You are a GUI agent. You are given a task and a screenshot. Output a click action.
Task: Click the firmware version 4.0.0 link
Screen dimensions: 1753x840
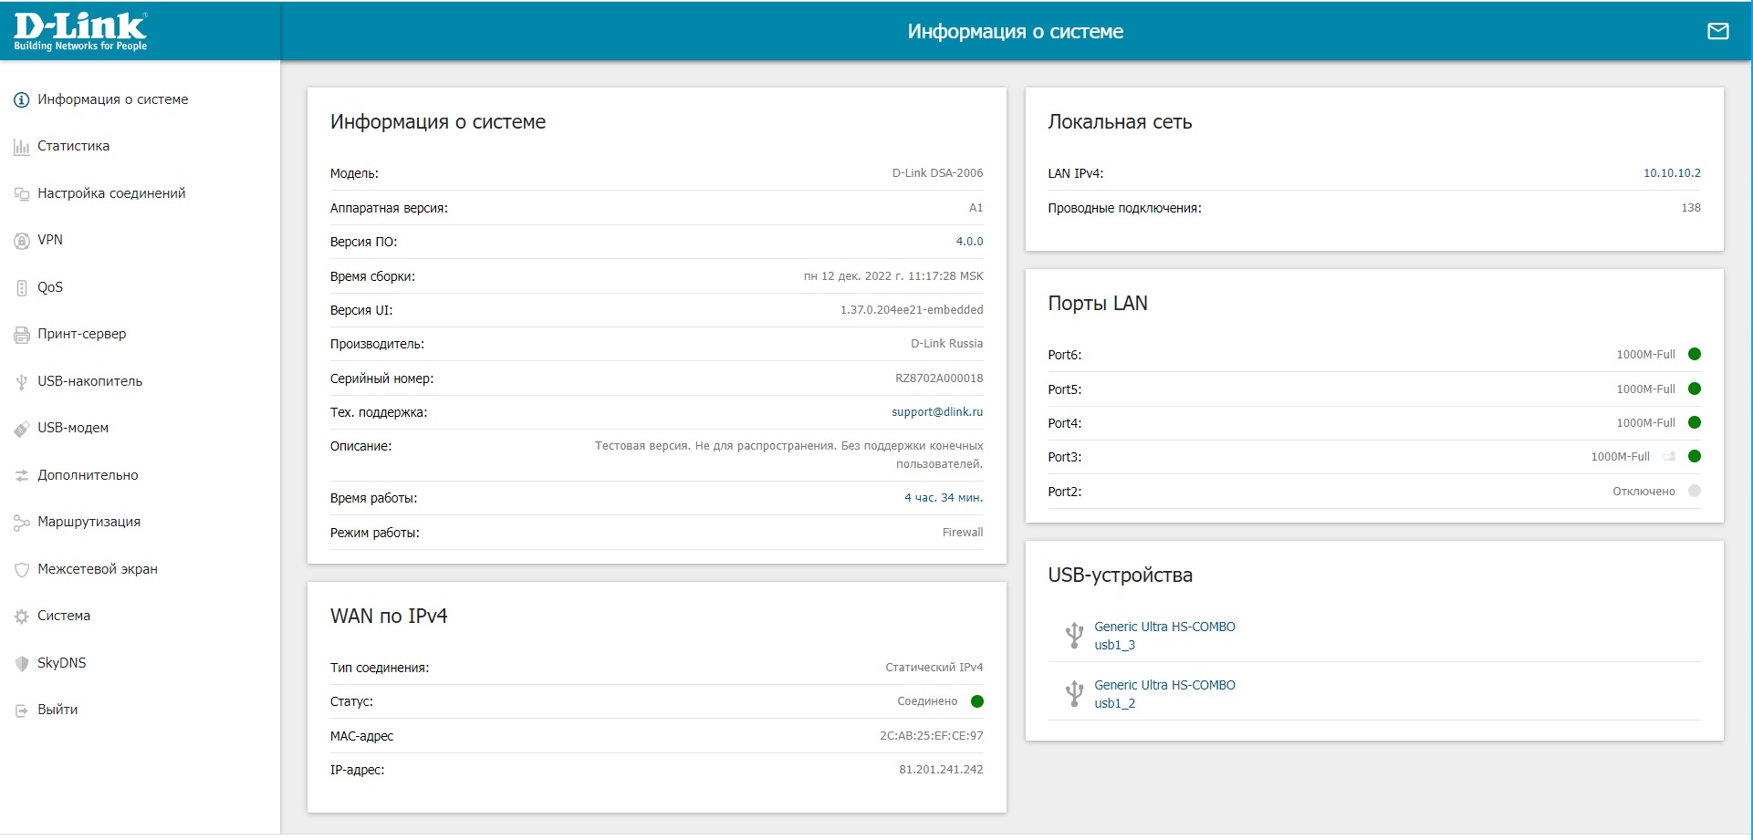click(x=969, y=242)
